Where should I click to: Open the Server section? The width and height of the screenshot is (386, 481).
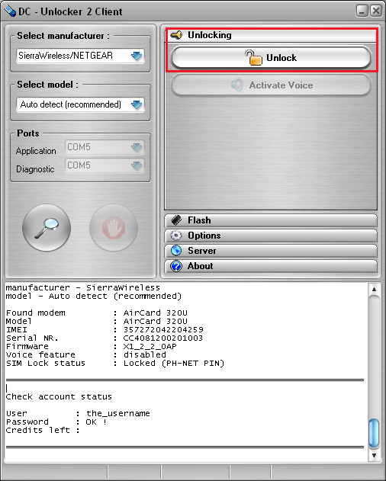tap(271, 251)
